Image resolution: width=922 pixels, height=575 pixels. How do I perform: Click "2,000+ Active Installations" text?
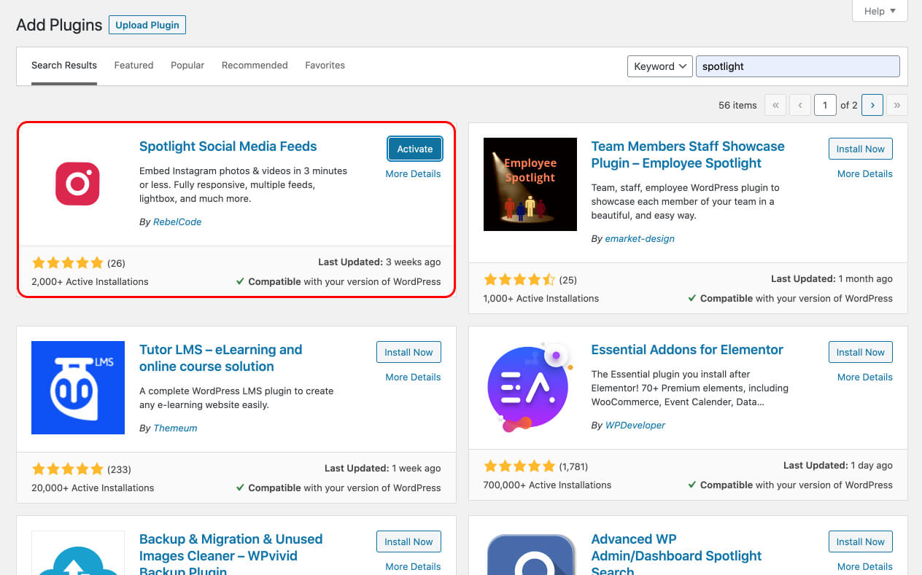point(90,281)
